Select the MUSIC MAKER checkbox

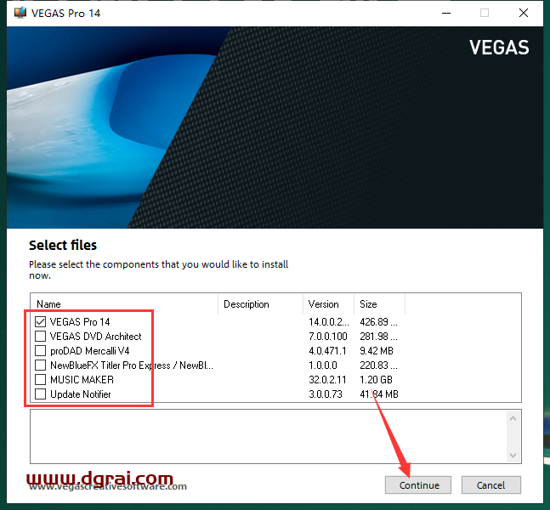(x=40, y=379)
